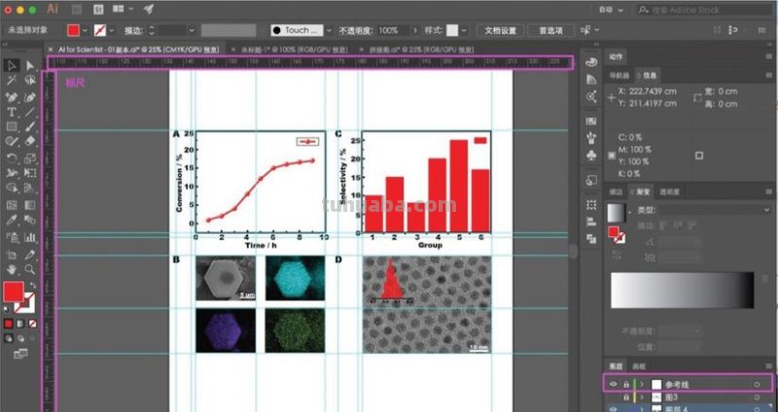Select the Selection (black arrow) tool

[12, 65]
